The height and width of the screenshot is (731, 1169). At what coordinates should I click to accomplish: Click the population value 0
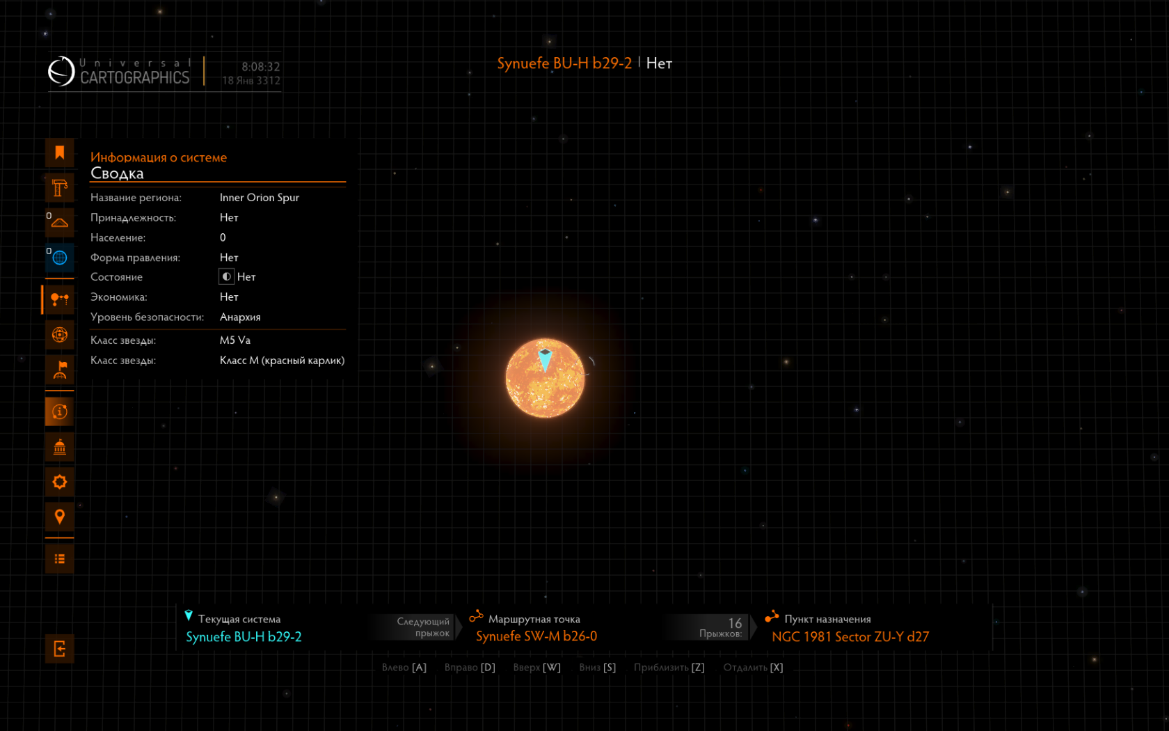pyautogui.click(x=223, y=237)
